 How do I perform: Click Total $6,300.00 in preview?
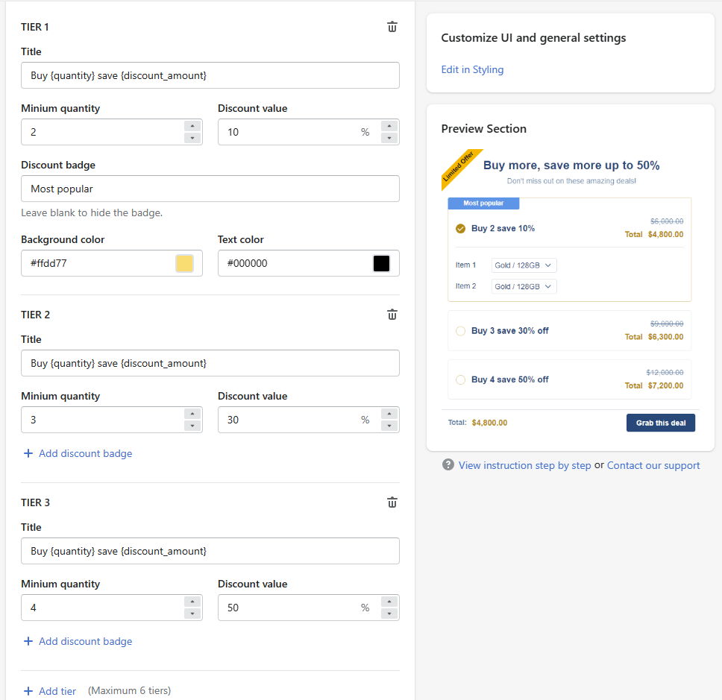654,337
